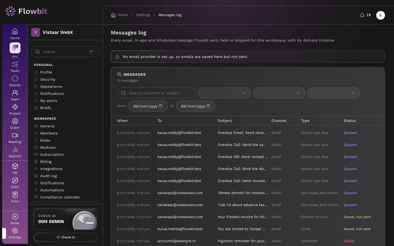Open the Project module

[15, 110]
